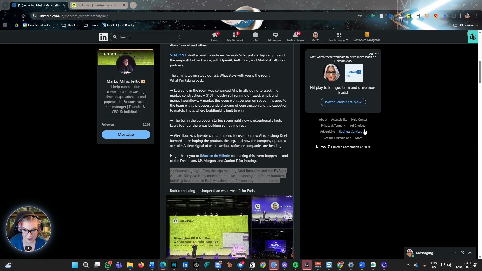Open Get Sales Navigator

pyautogui.click(x=367, y=37)
